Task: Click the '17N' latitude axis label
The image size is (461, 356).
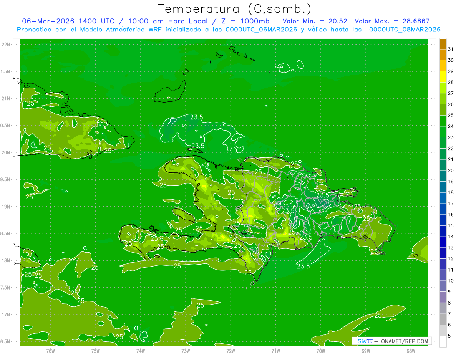Action: click(5, 315)
